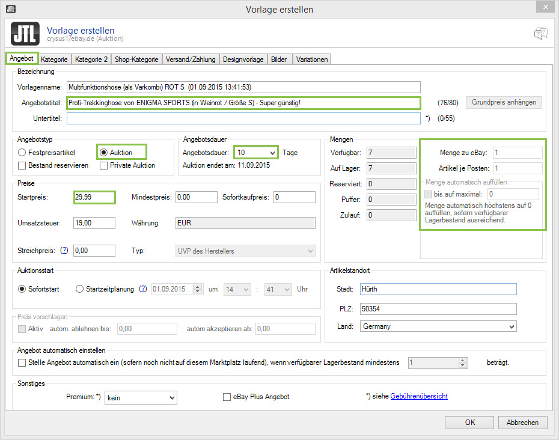
Task: Click the Startpreis input field
Action: coord(94,197)
